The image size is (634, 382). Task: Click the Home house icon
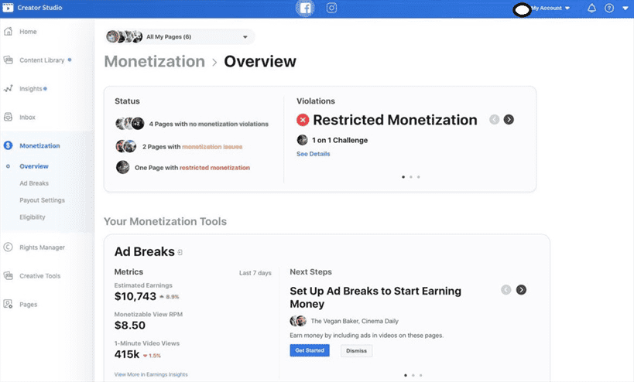click(8, 31)
